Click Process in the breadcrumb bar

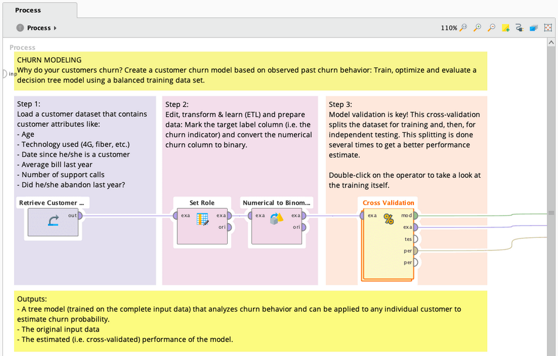click(37, 27)
